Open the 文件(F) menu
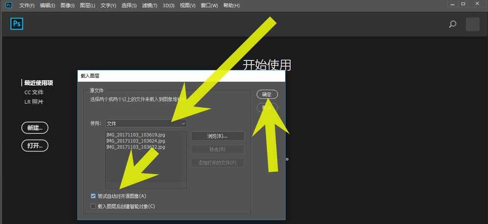This screenshot has height=224, width=488. (x=27, y=5)
